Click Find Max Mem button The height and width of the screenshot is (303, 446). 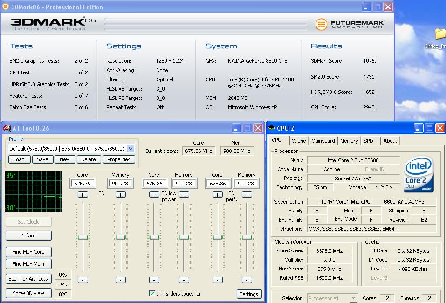(x=28, y=264)
